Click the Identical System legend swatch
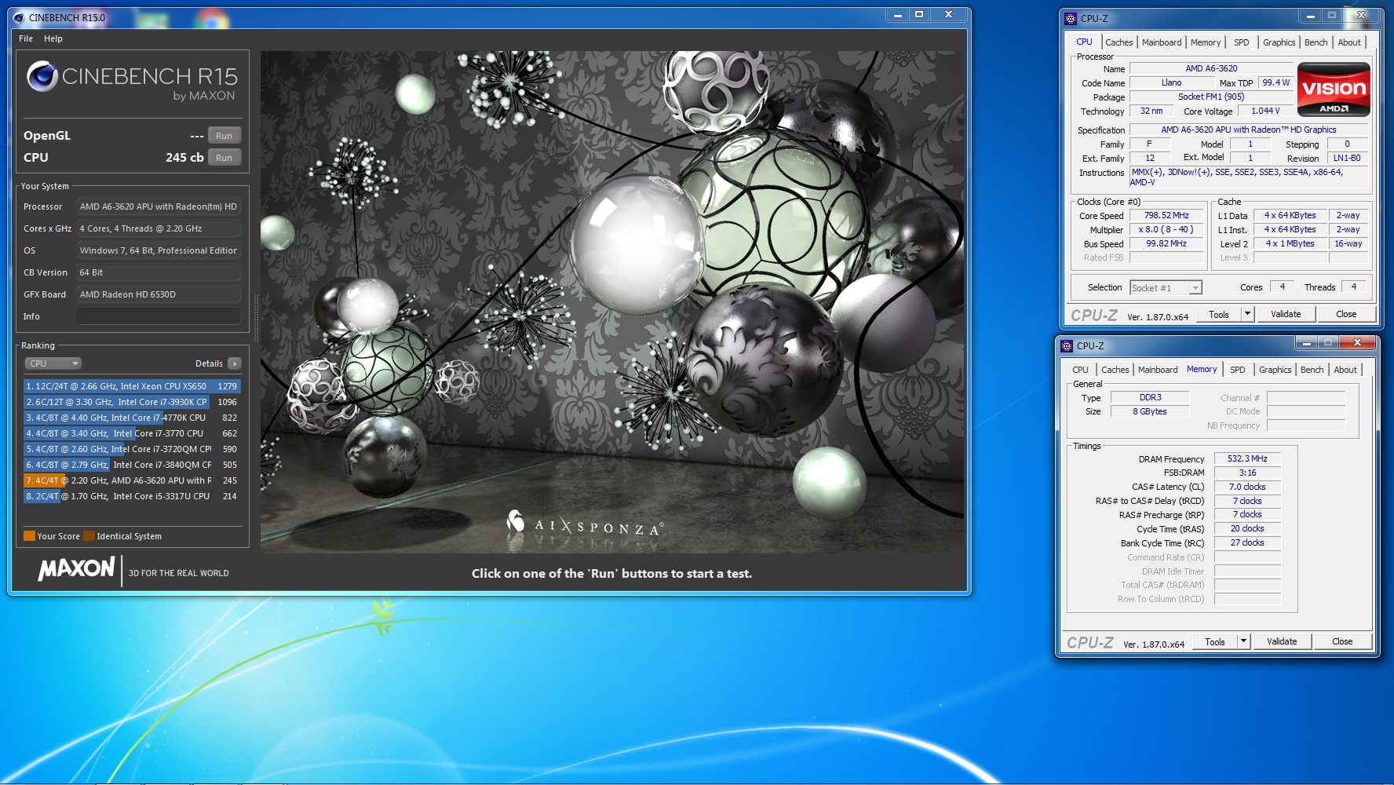 coord(89,536)
